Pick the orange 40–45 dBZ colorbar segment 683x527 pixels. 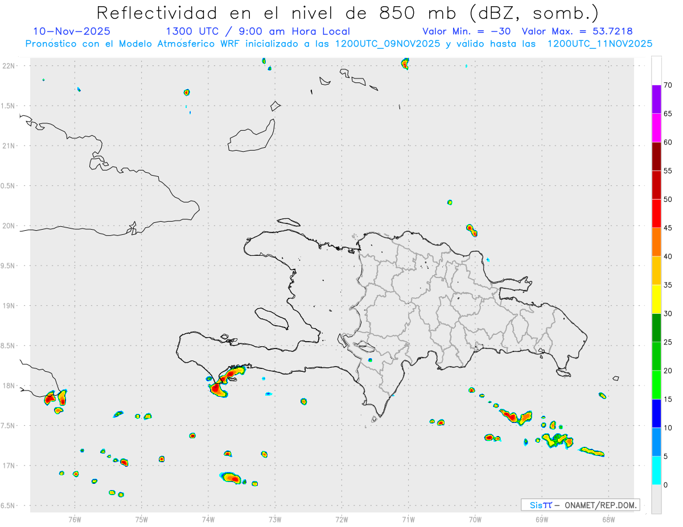pyautogui.click(x=656, y=242)
